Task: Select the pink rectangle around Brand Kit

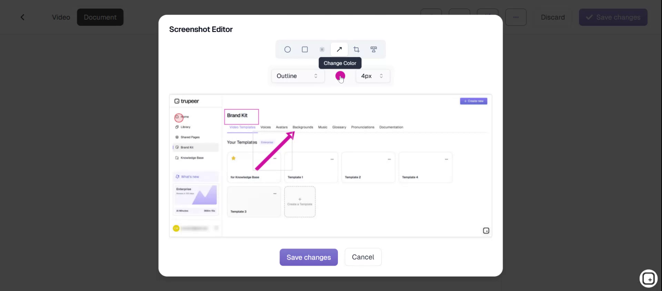Action: pos(241,110)
